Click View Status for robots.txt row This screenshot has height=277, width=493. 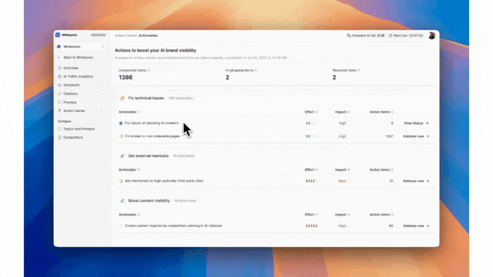416,123
